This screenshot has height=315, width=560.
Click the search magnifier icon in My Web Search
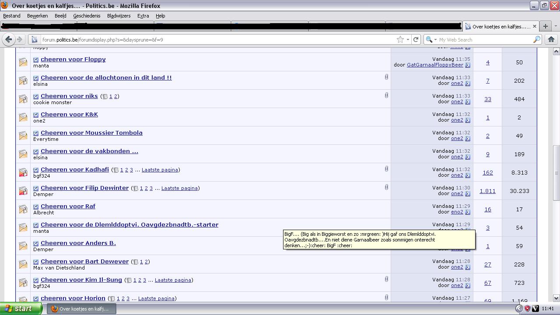pos(537,39)
